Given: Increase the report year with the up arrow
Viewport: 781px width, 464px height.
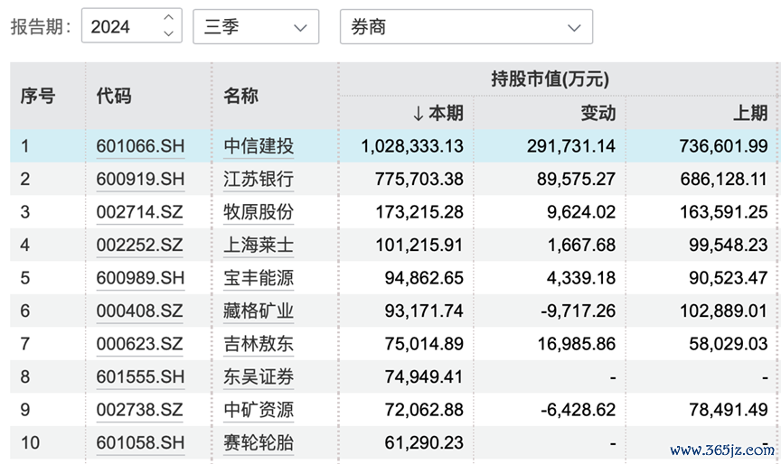Looking at the screenshot, I should [x=168, y=17].
